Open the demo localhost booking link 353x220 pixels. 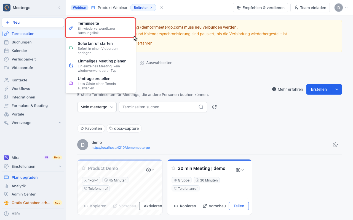pyautogui.click(x=121, y=148)
